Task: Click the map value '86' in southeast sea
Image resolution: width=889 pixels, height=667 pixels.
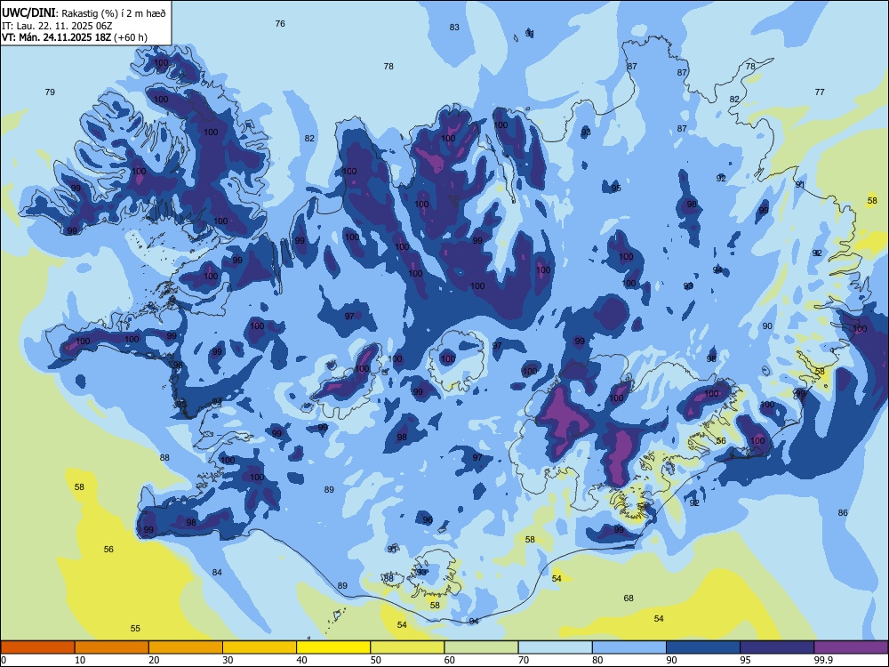Action: [x=843, y=513]
